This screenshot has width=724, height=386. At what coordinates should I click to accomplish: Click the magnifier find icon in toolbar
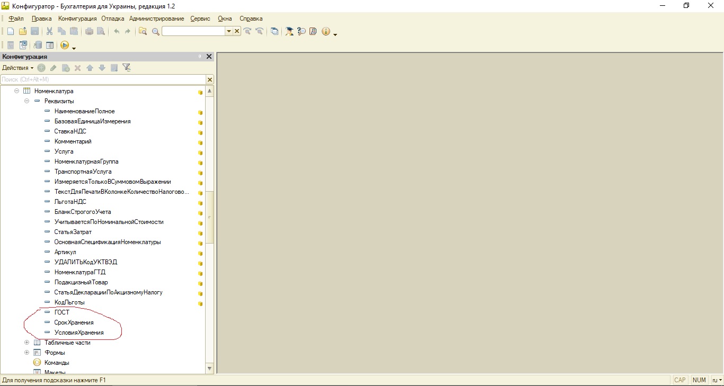pos(155,32)
